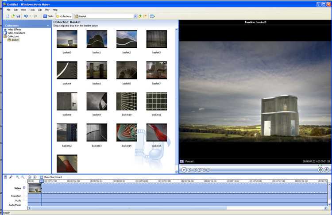Select the basket11 clip thumbnail
Image resolution: width=332 pixels, height=215 pixels.
(156, 101)
